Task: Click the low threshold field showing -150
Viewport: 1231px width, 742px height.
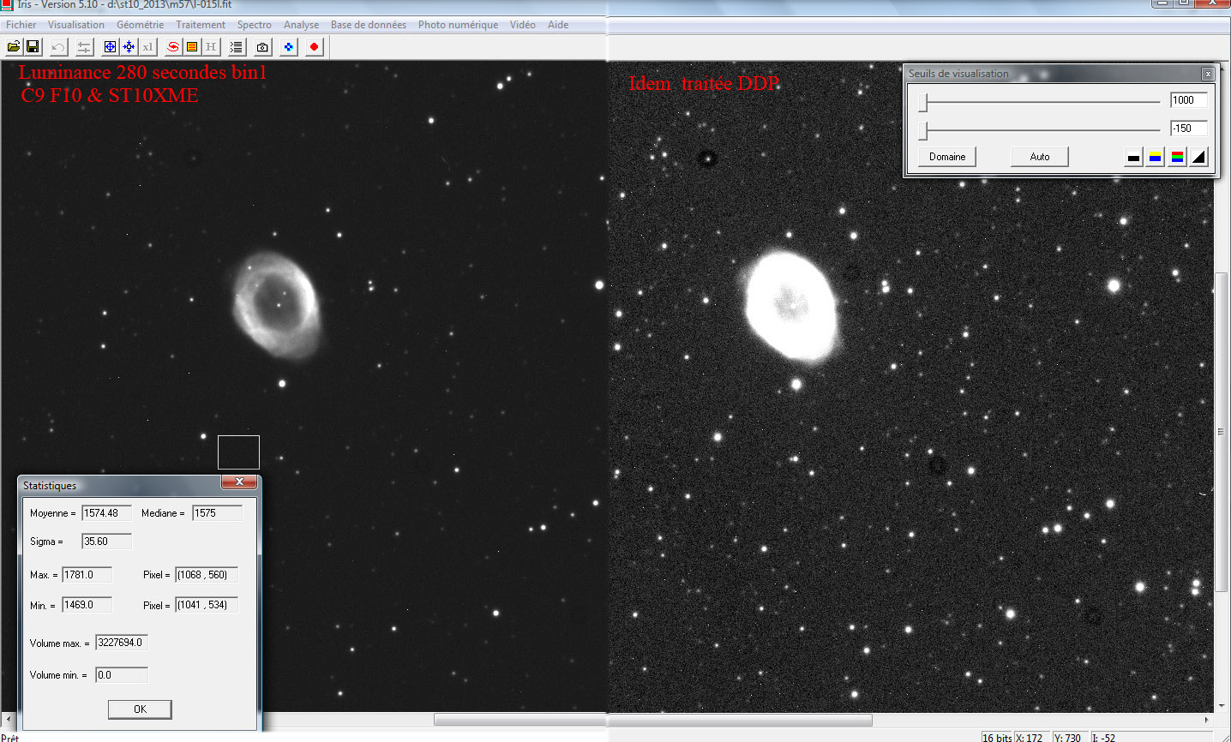Action: tap(1189, 129)
